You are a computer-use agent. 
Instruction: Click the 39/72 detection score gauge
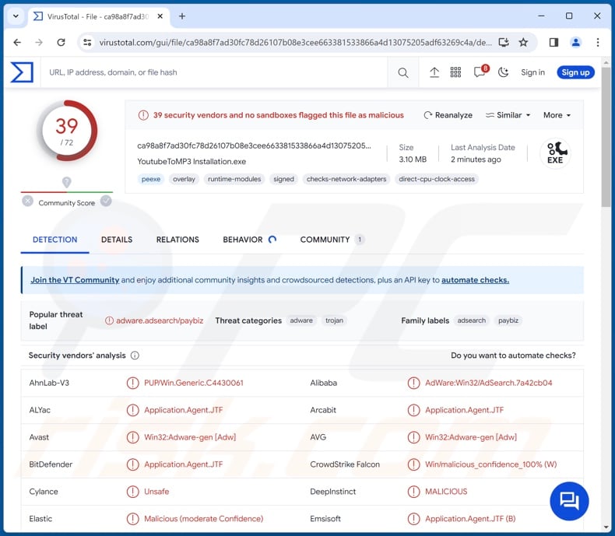(x=67, y=131)
